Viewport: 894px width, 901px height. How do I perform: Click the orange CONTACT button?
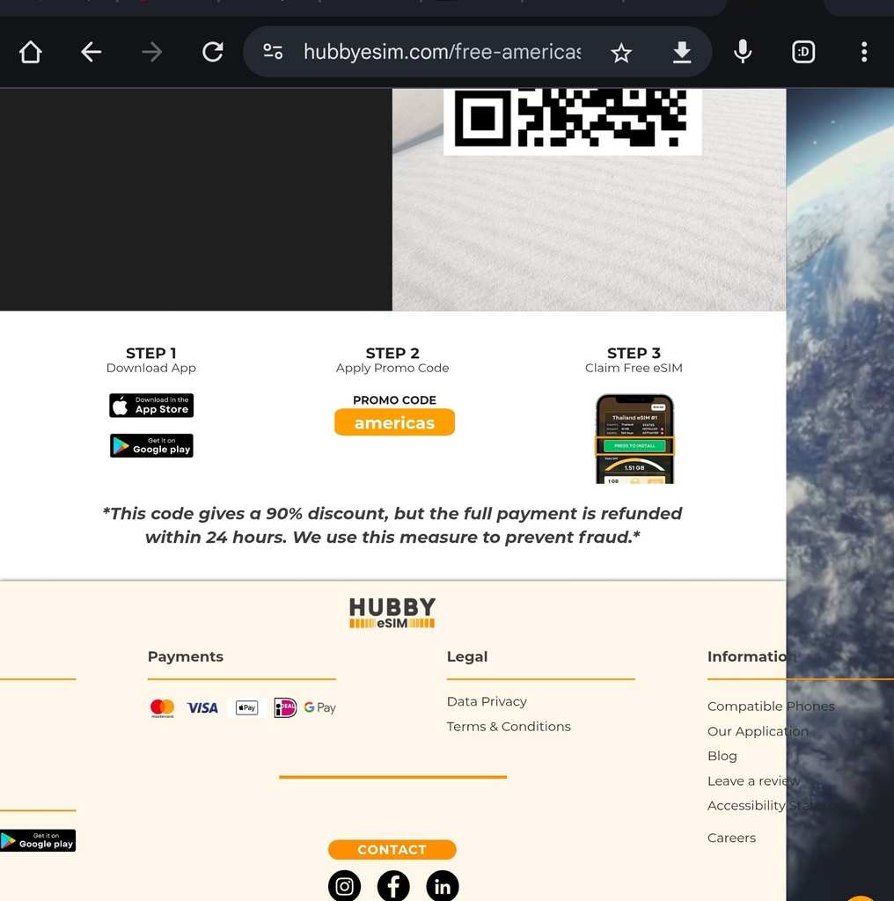(392, 850)
